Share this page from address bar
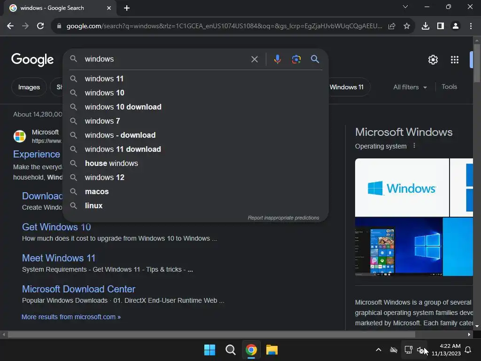The height and width of the screenshot is (361, 481). click(392, 26)
